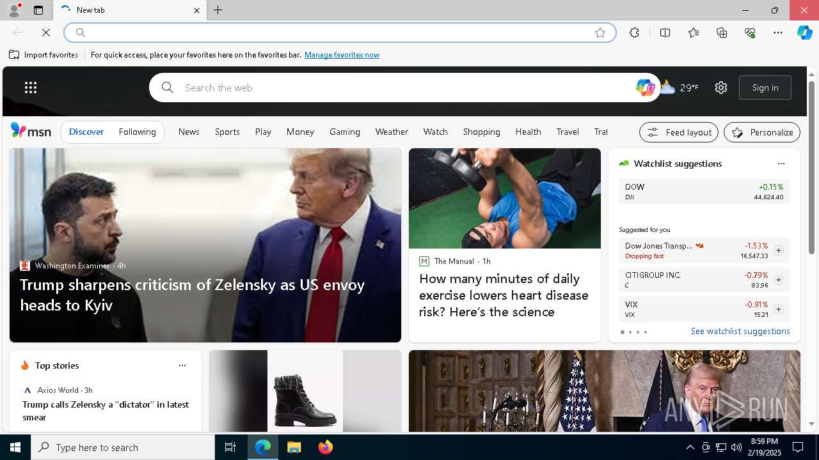819x460 pixels.
Task: Close the New tab tab
Action: (x=196, y=10)
